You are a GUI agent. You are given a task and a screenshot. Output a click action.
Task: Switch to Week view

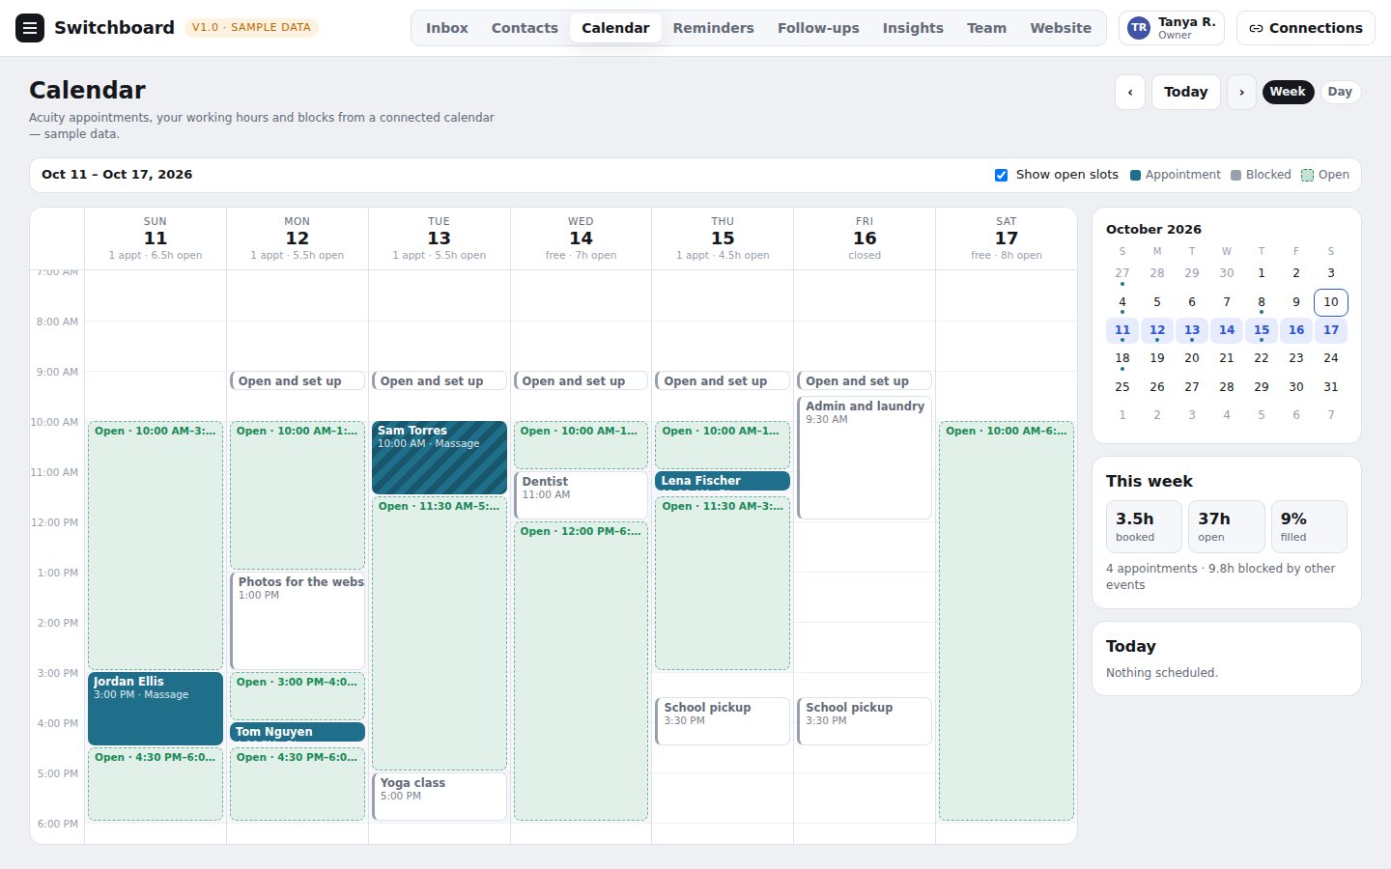(x=1288, y=92)
